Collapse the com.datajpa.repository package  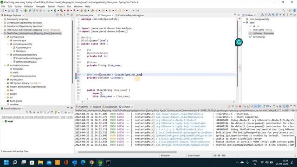(8, 55)
